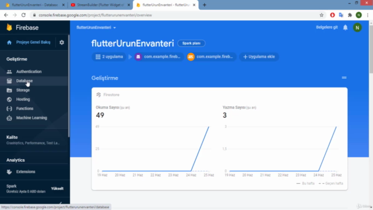Open the green N account avatar in Firebase header
Image resolution: width=373 pixels, height=210 pixels.
pyautogui.click(x=357, y=27)
